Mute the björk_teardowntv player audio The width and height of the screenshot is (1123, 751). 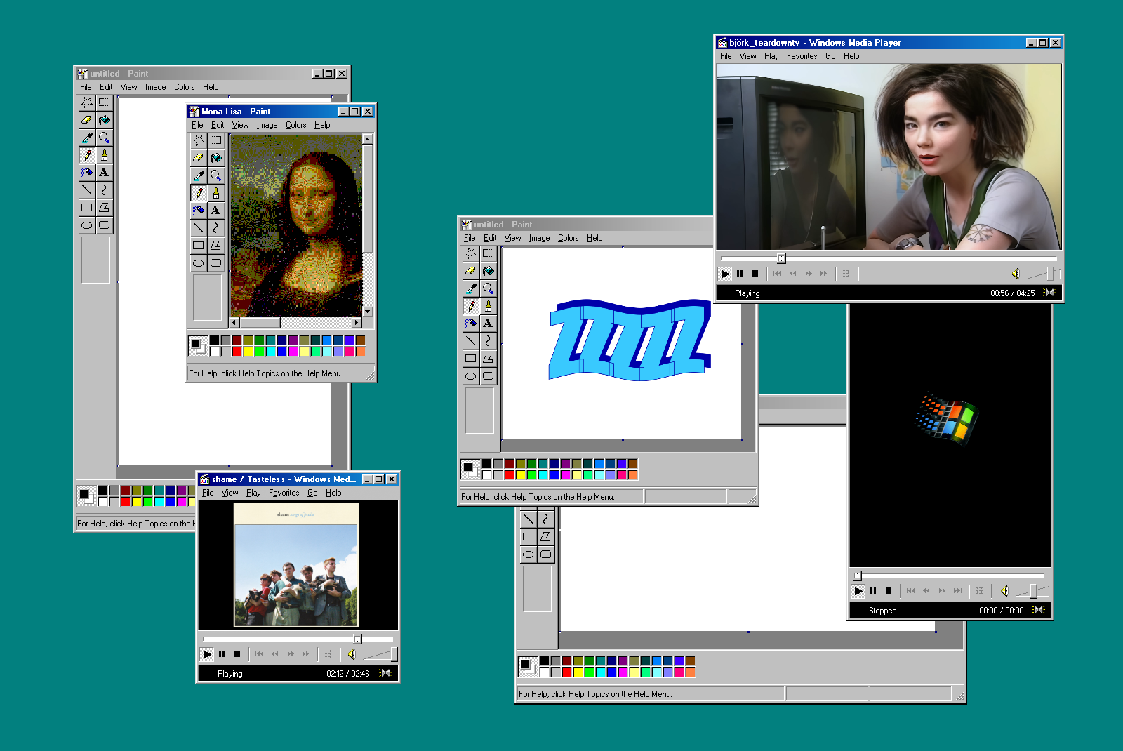[1016, 274]
